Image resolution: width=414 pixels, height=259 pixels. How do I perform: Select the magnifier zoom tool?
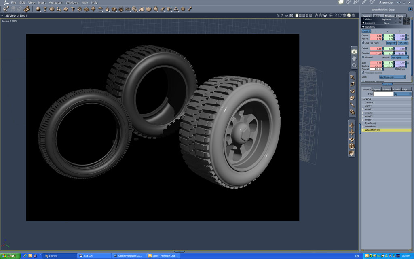(x=354, y=65)
